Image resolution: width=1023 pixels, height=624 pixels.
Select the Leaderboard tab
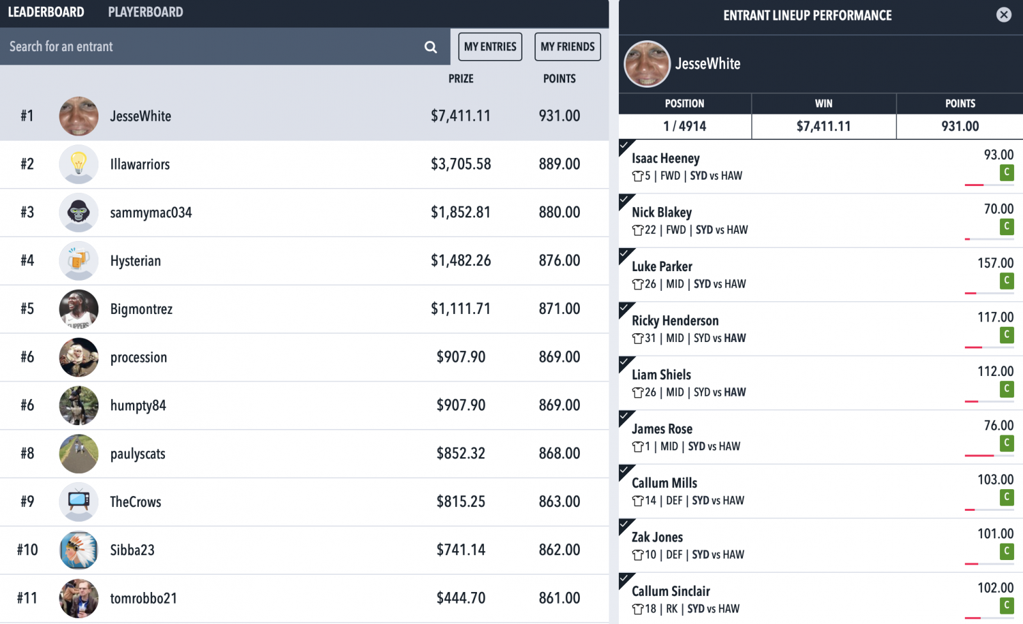point(46,12)
